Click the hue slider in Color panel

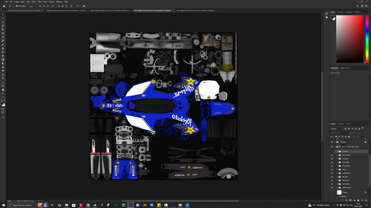367,39
